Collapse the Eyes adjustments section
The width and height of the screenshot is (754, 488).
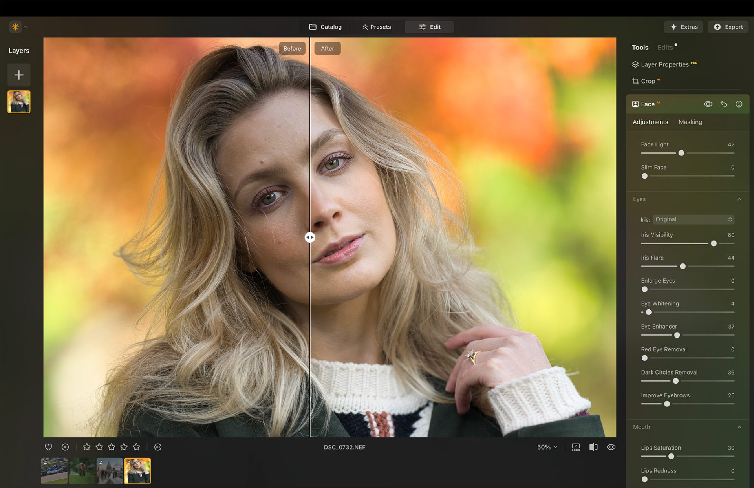click(740, 199)
